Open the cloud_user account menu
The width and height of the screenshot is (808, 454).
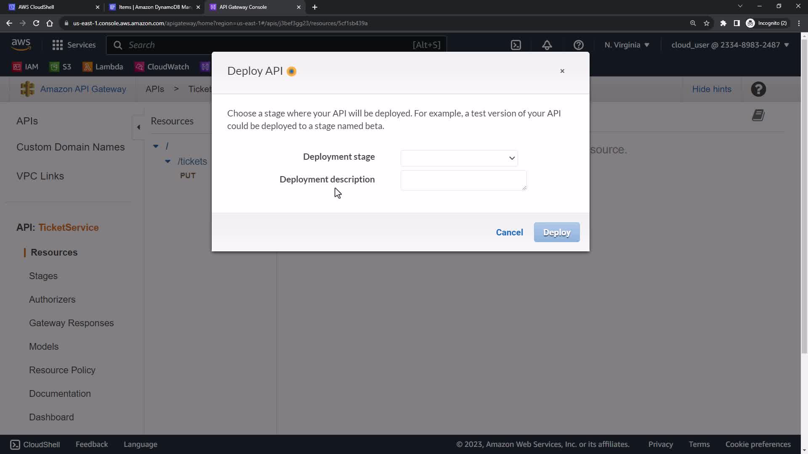point(730,45)
